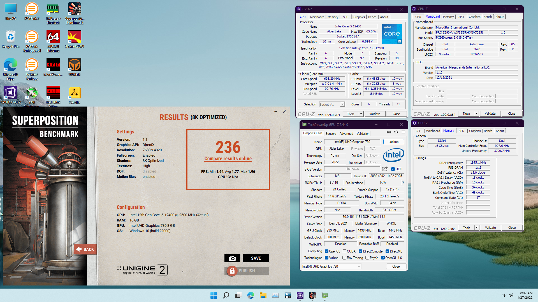Click the locked PUBLISH button
Viewport: 538px width, 302px height.
247,271
